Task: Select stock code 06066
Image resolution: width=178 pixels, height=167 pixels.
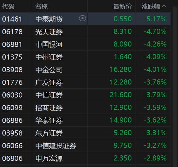Action: 12,146
